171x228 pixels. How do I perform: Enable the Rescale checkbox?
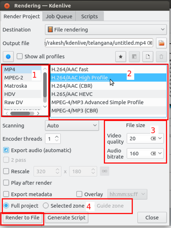point(6,171)
